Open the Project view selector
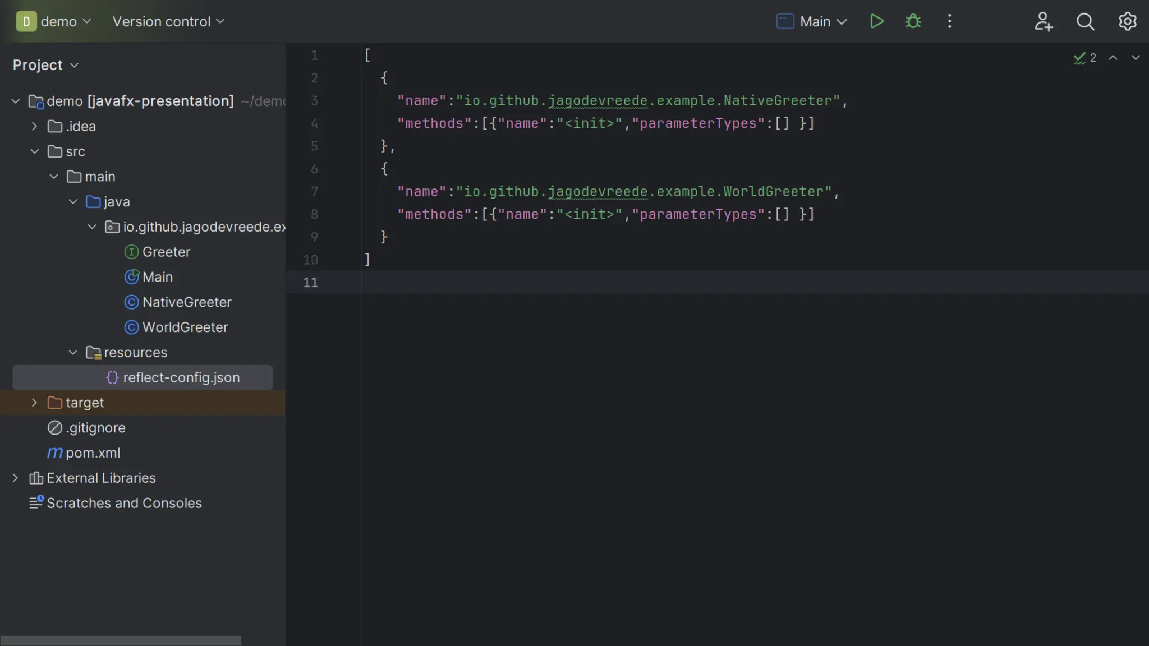 tap(45, 65)
